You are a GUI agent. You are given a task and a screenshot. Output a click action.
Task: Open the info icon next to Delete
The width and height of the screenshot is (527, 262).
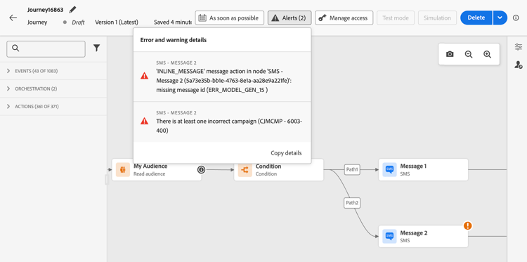[516, 18]
